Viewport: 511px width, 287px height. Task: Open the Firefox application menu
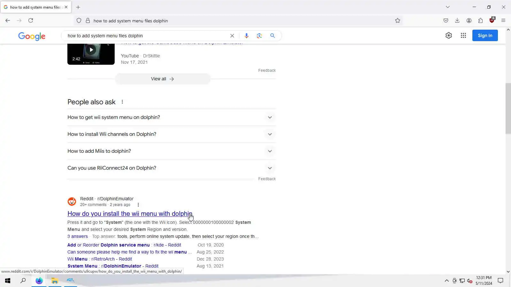(x=503, y=20)
